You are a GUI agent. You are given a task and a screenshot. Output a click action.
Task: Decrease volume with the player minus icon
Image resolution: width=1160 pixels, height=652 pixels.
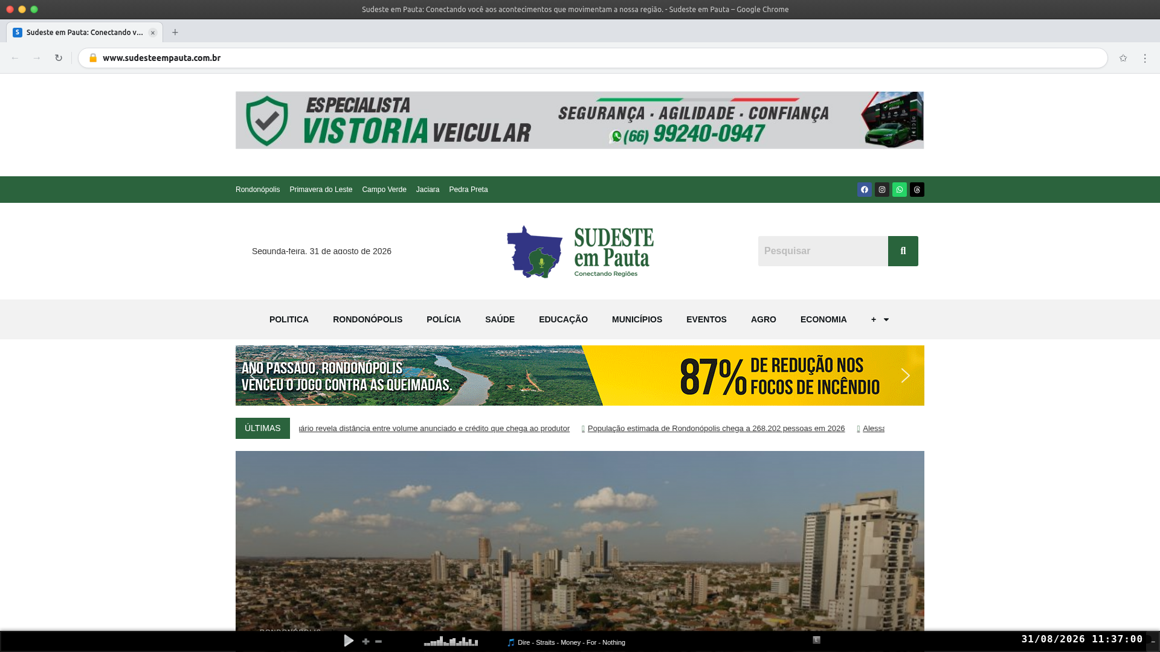[x=379, y=641]
